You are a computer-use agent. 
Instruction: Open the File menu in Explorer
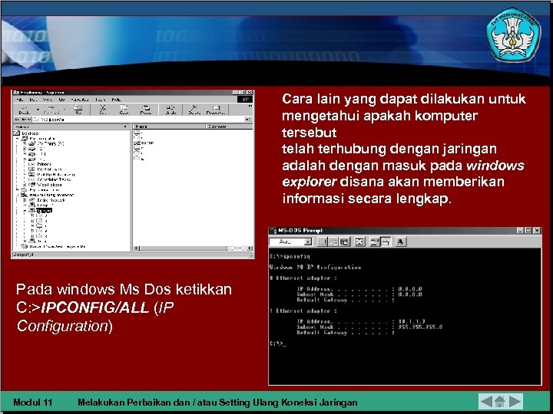click(19, 100)
